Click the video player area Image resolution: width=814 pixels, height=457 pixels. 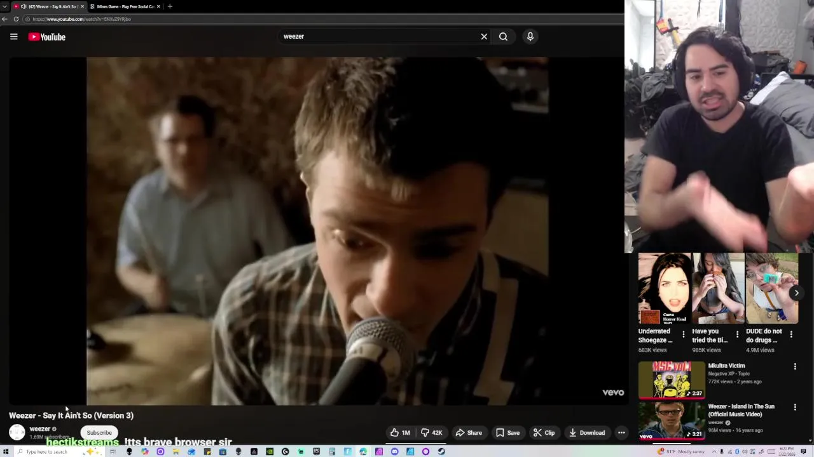pyautogui.click(x=317, y=231)
